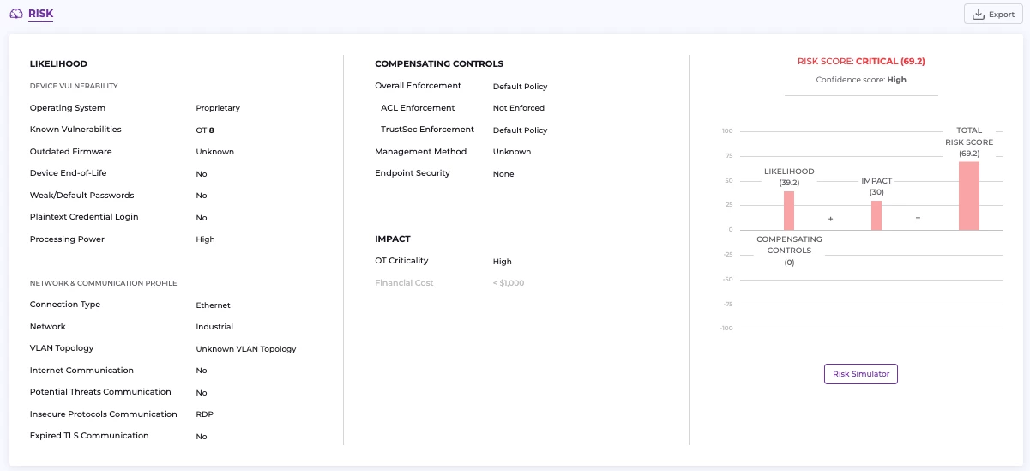The image size is (1030, 471).
Task: Click the download icon beside Export
Action: click(978, 15)
